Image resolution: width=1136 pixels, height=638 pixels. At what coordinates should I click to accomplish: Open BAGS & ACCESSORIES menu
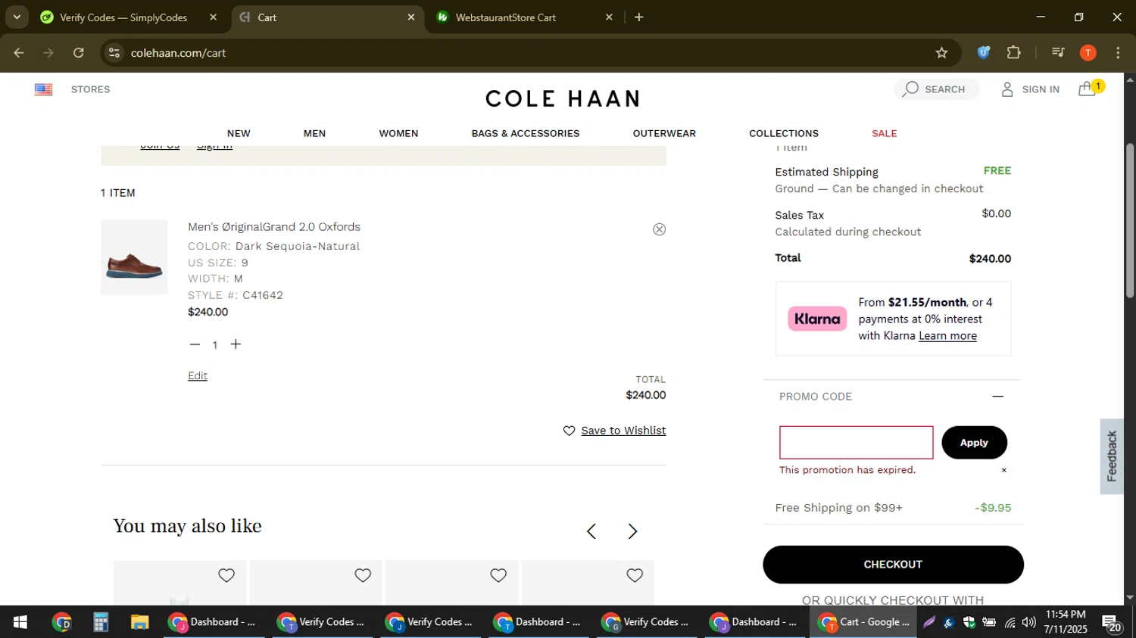(526, 133)
